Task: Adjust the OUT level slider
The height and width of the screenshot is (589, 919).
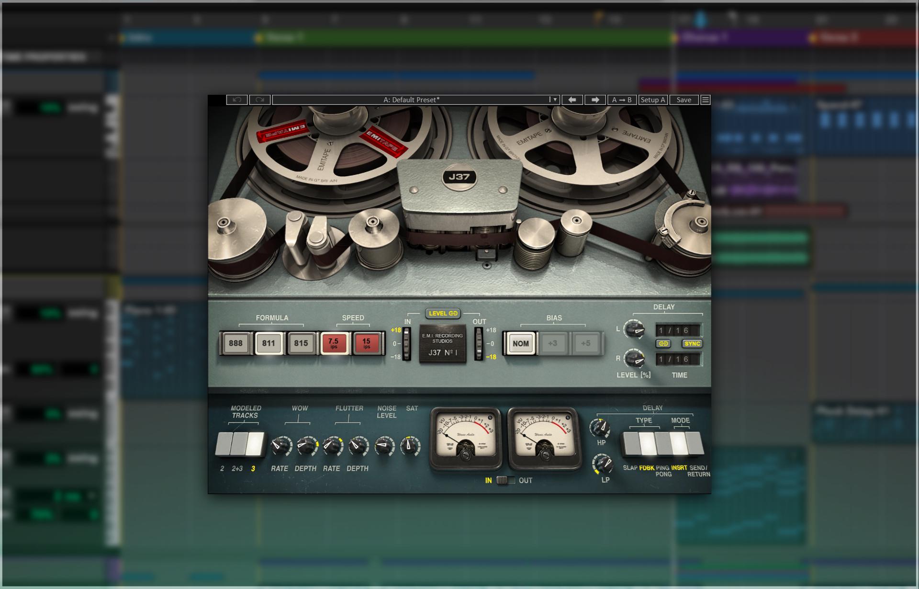Action: [x=479, y=343]
